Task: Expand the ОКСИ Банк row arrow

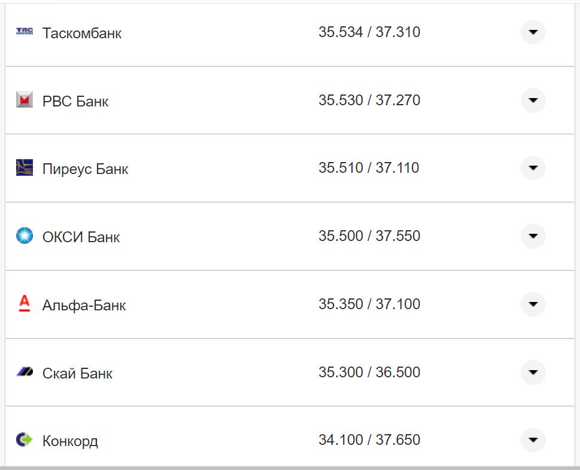Action: coord(533,236)
